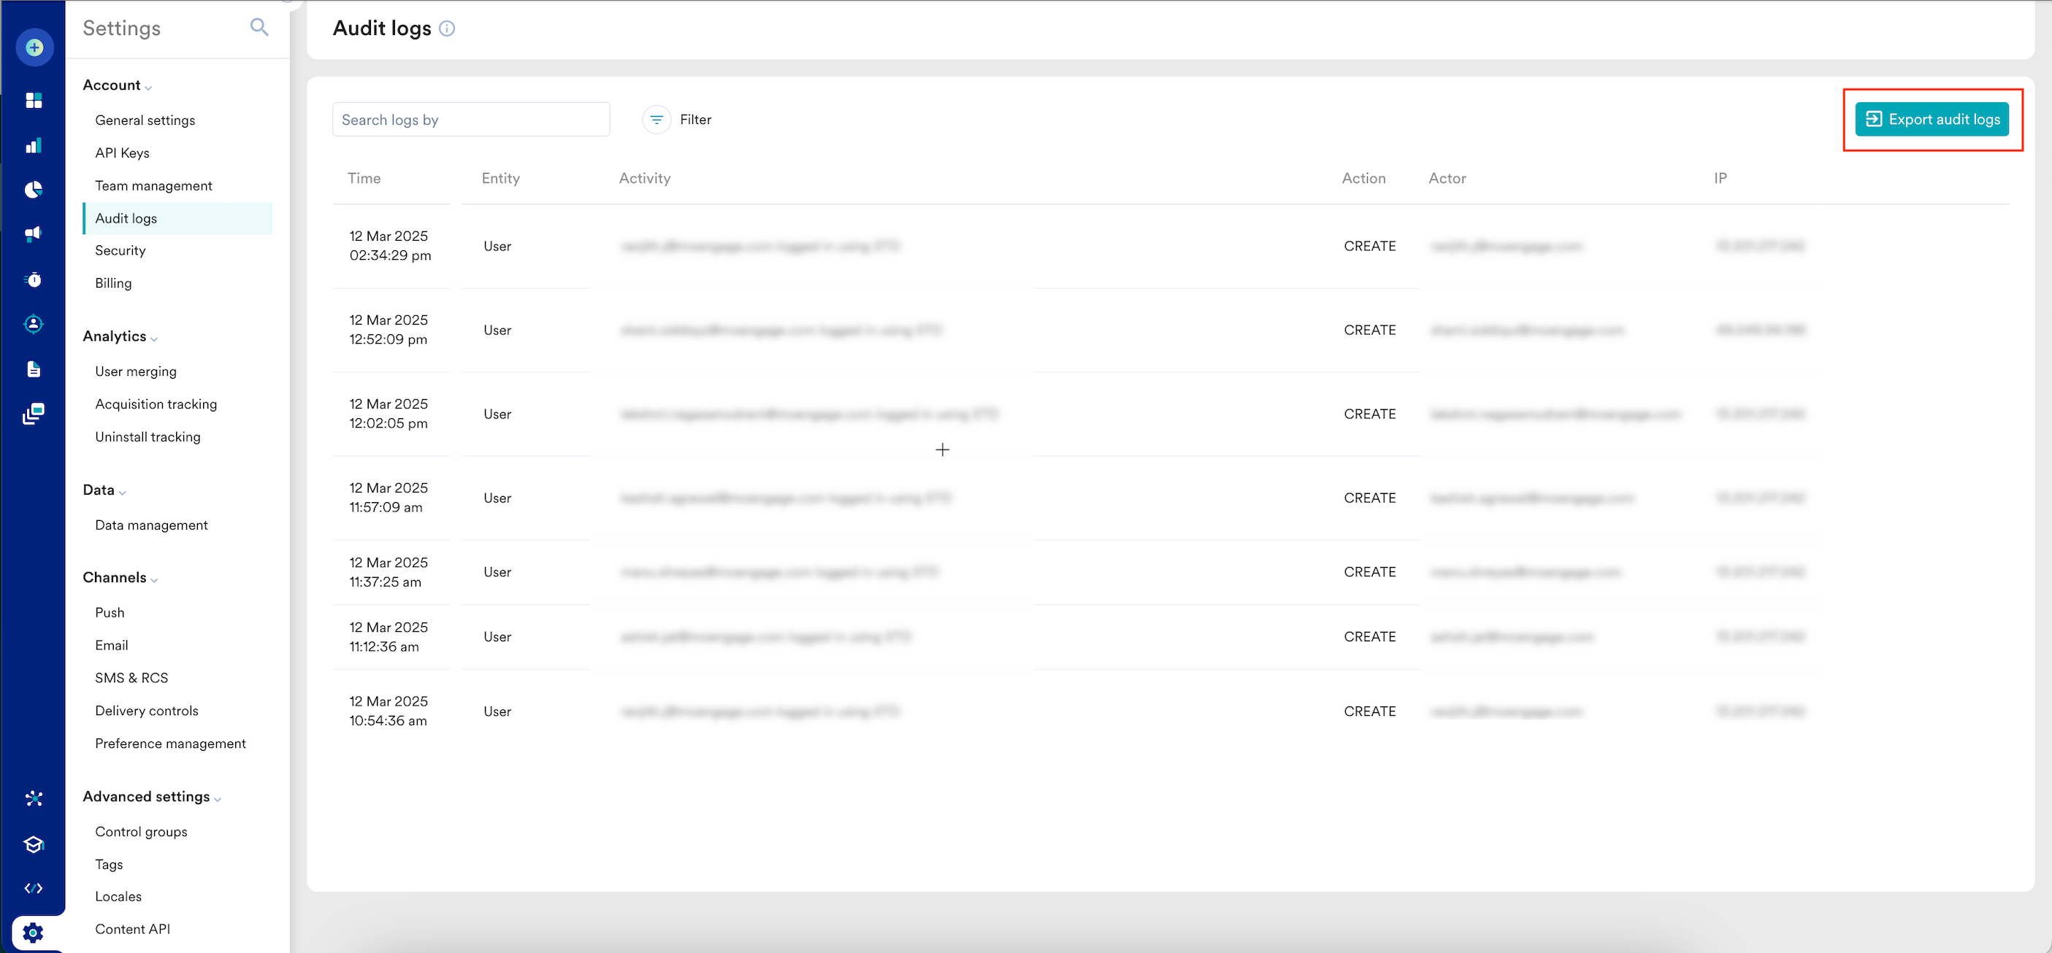Open the bar chart analytics icon
This screenshot has width=2052, height=953.
click(x=34, y=146)
